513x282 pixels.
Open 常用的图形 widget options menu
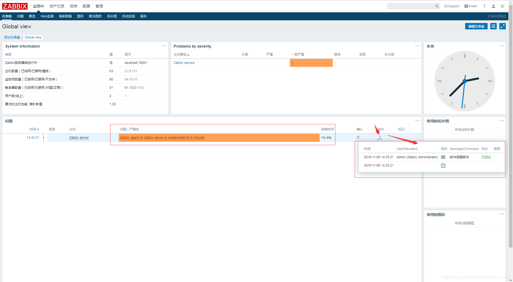(501, 214)
